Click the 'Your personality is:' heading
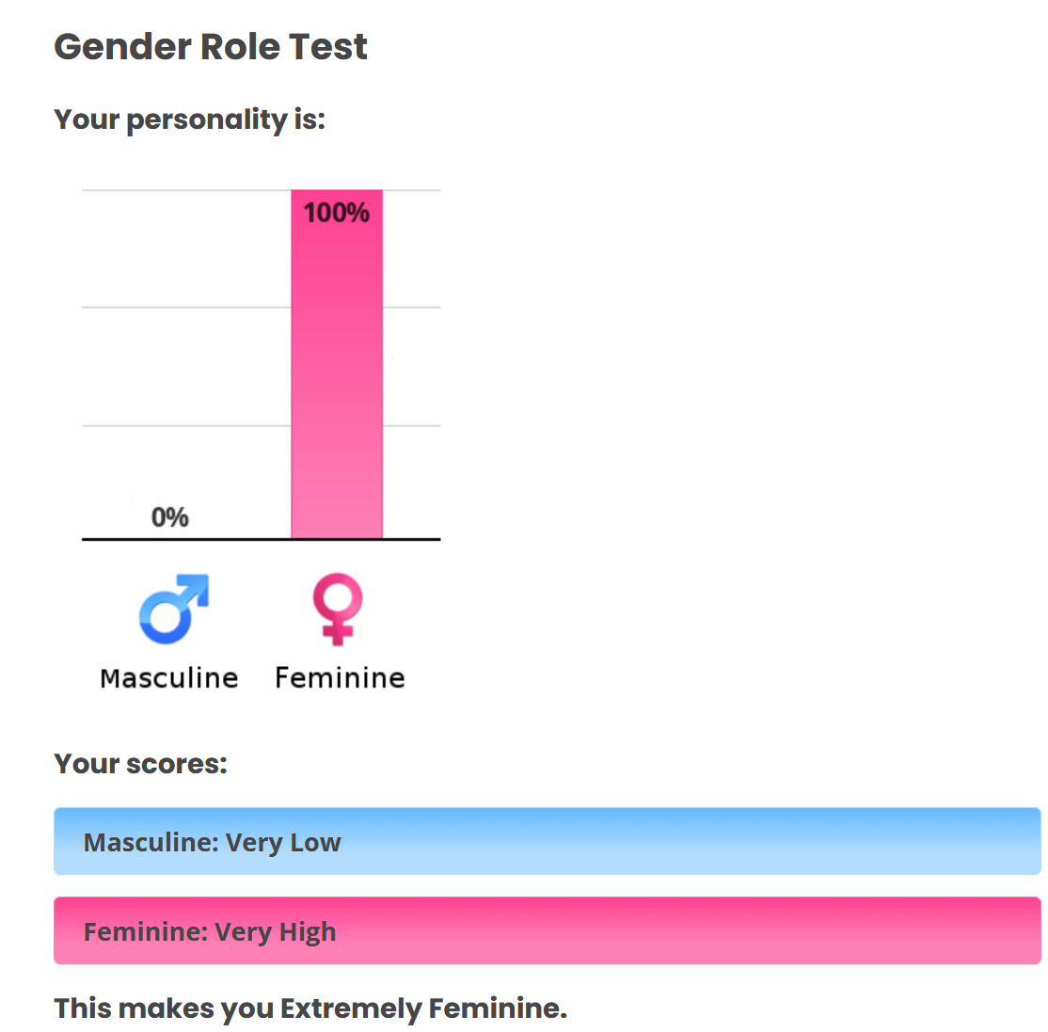1048x1032 pixels. coord(189,119)
